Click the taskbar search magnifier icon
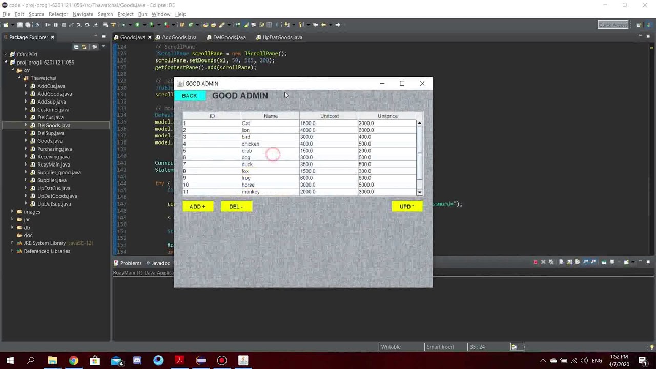This screenshot has height=369, width=656. tap(31, 361)
